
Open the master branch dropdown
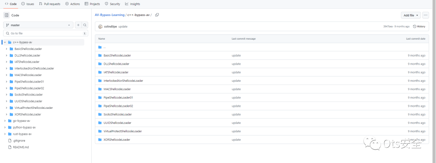click(38, 25)
